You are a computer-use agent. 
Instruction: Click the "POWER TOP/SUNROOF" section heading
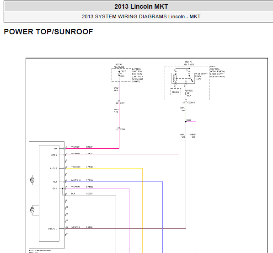pyautogui.click(x=48, y=32)
